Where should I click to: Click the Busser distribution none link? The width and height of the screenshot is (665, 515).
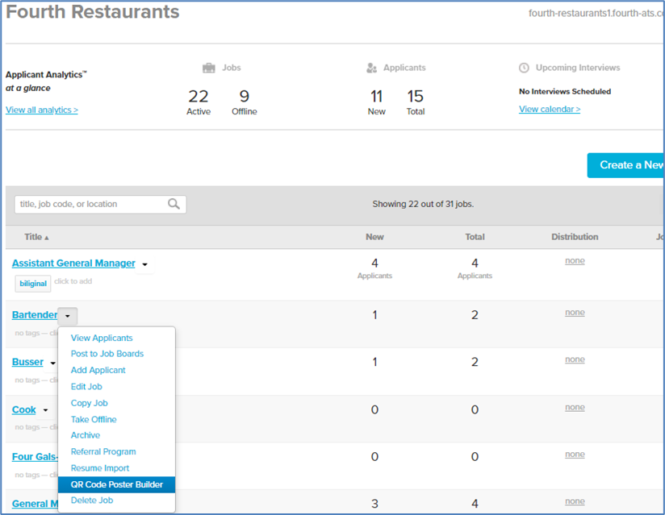tap(575, 359)
